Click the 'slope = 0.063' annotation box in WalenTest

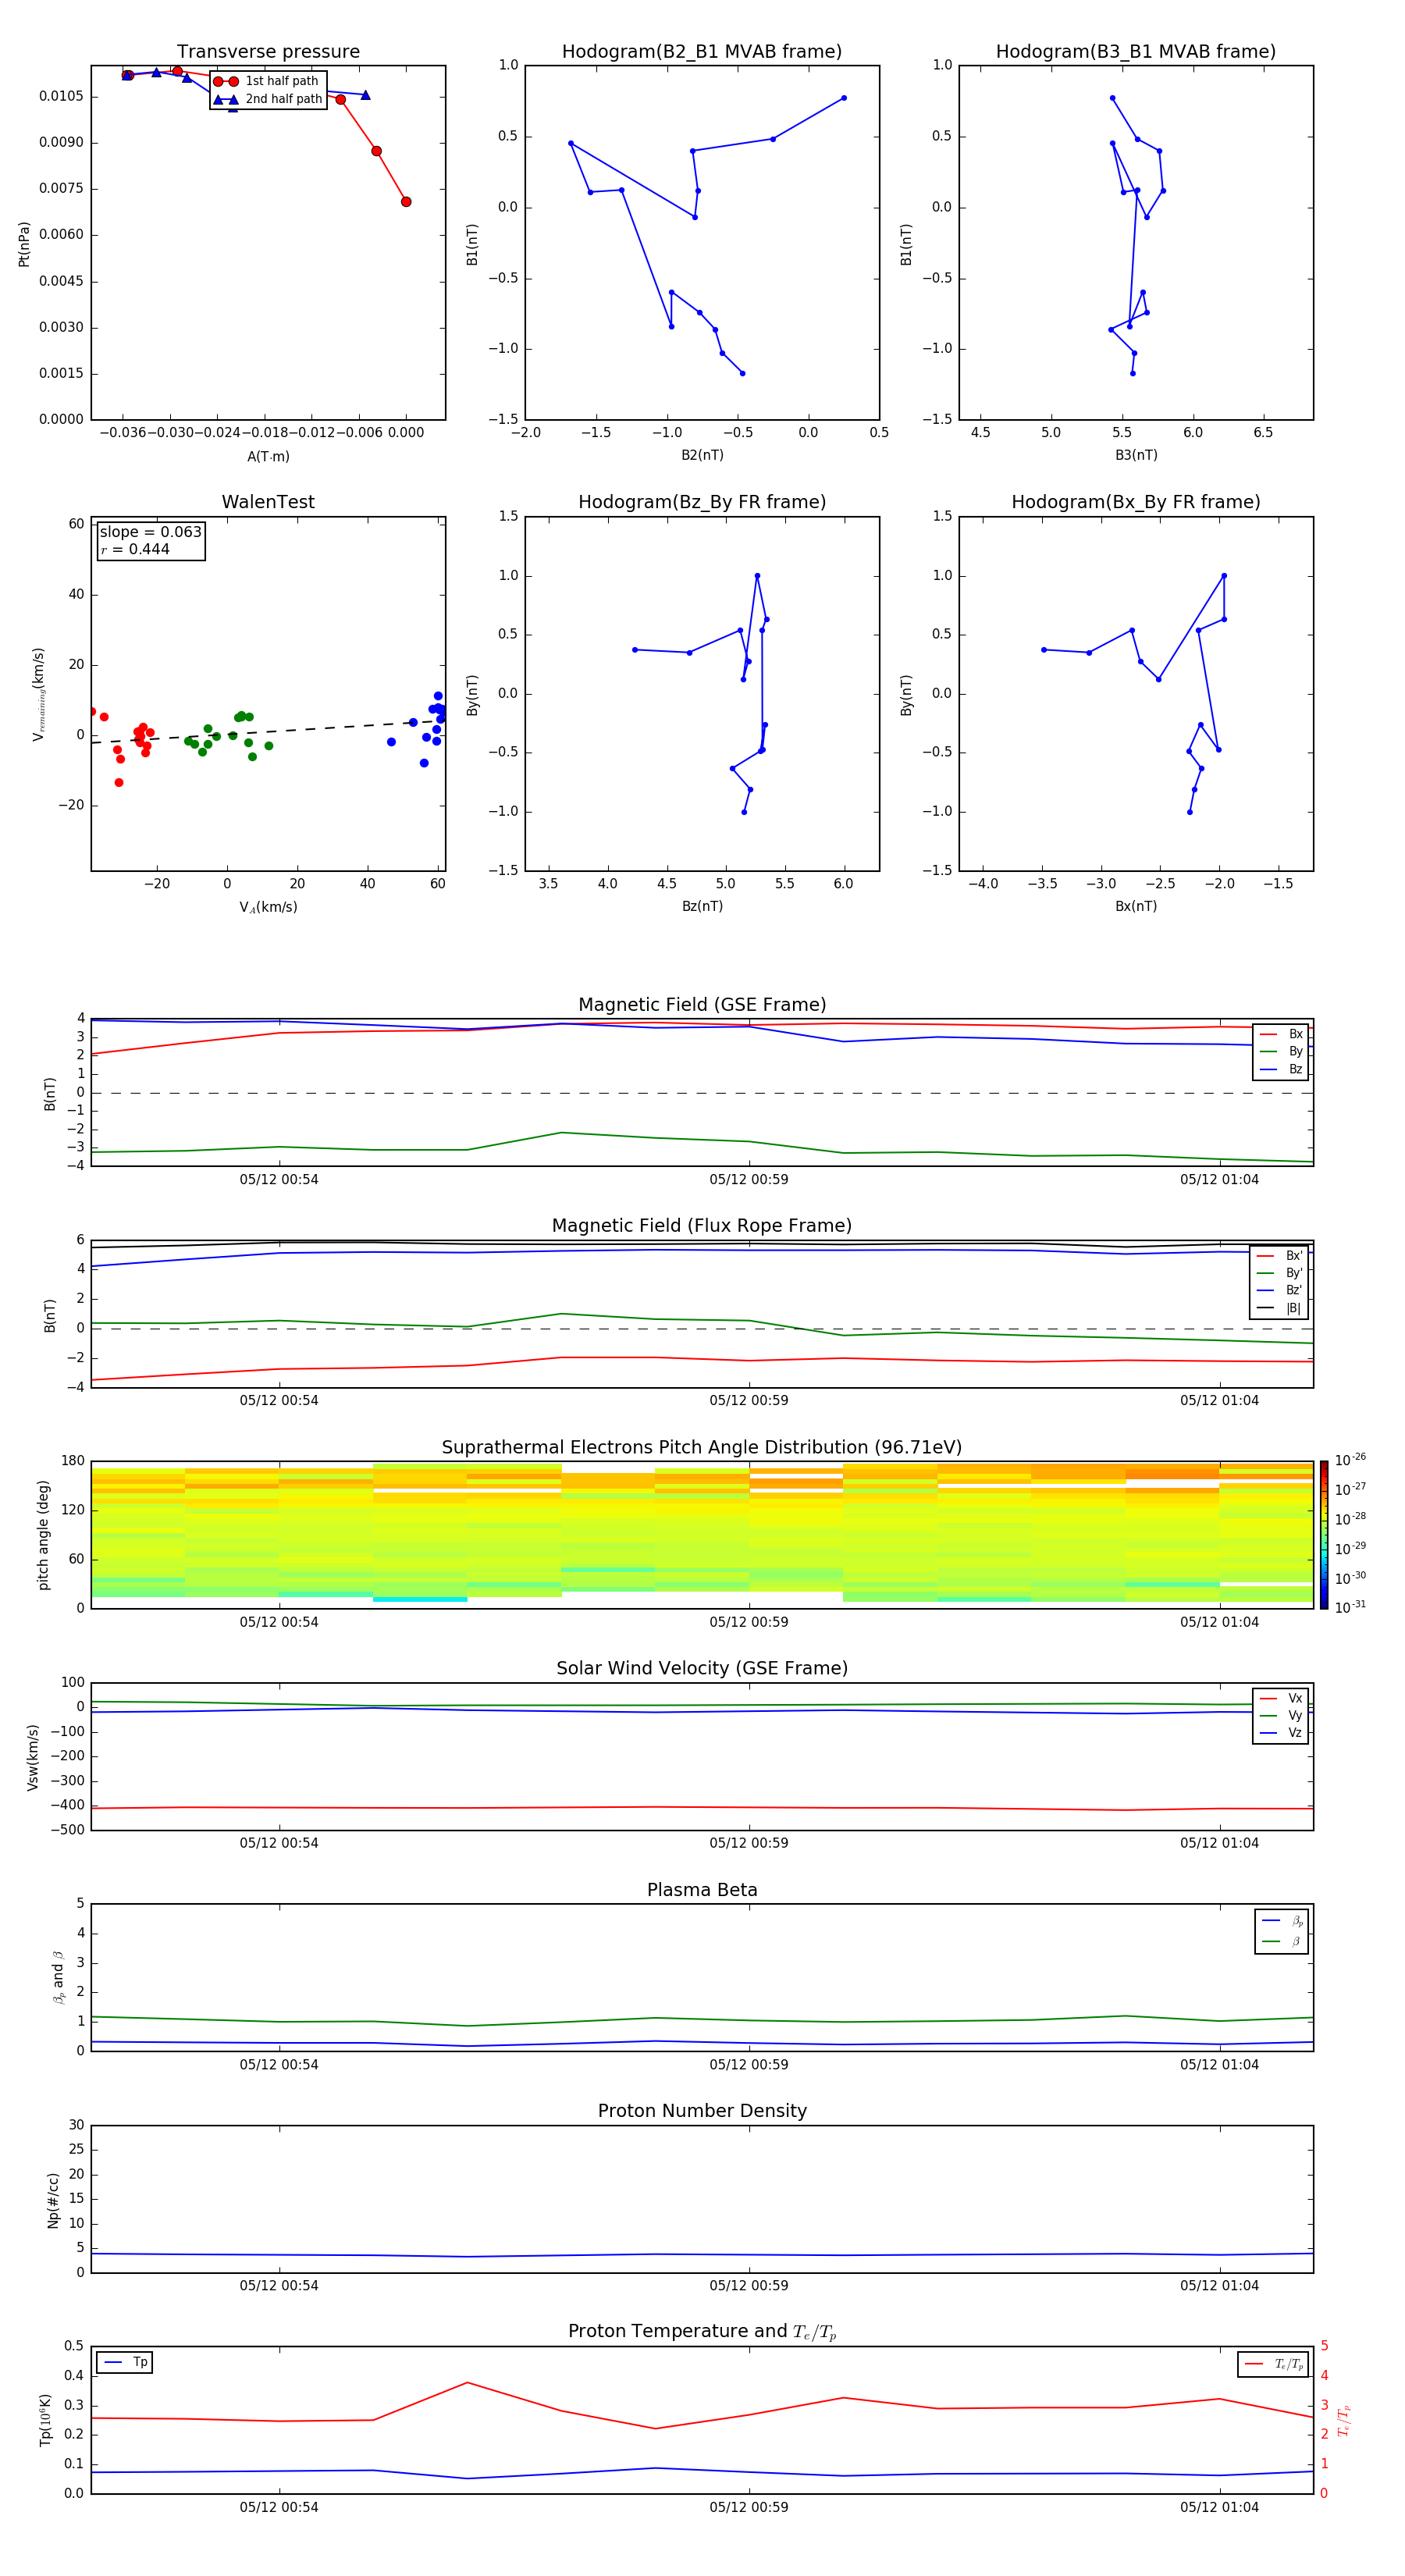(x=151, y=540)
